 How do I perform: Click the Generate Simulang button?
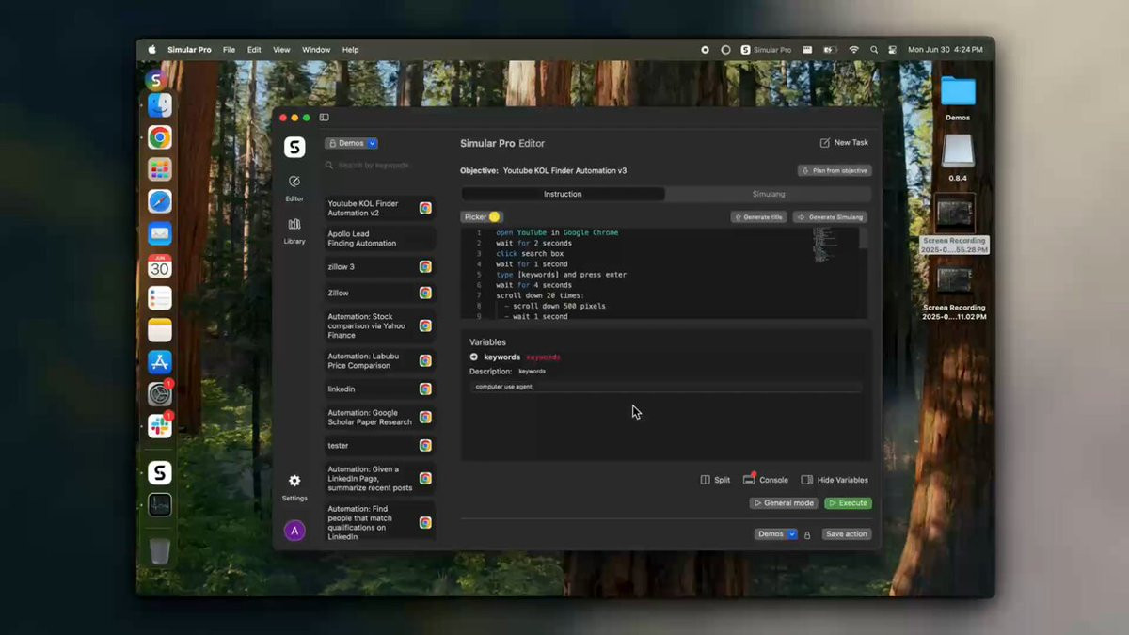pos(830,217)
